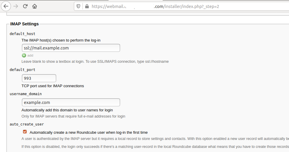Screen dimensions: 289x152
Task: View site security via padlock icon
Action: [x=87, y=6]
